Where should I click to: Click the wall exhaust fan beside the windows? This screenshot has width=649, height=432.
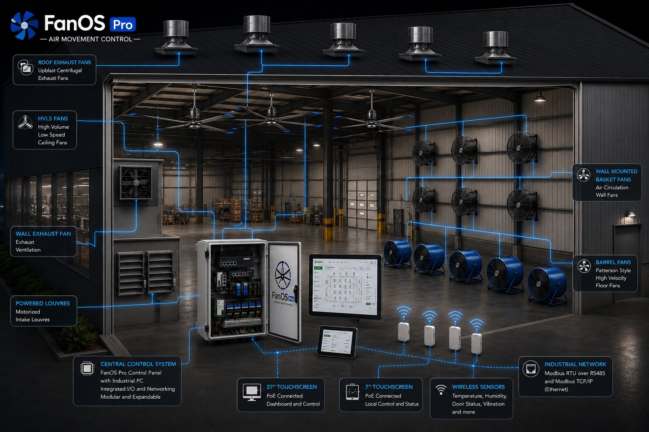[135, 182]
